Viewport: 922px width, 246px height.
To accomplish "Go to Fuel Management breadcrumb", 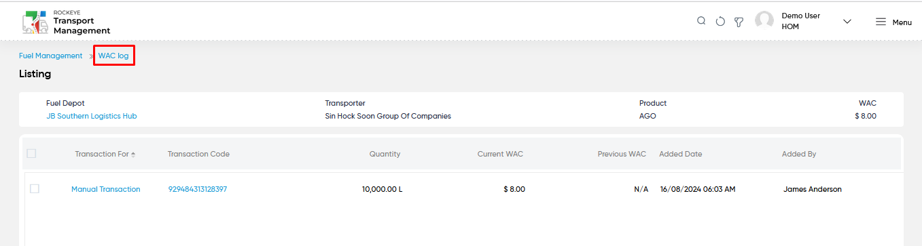I will 51,56.
